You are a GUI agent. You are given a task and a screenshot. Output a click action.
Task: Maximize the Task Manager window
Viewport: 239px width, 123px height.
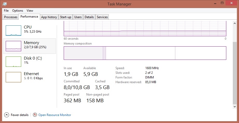pyautogui.click(x=222, y=3)
